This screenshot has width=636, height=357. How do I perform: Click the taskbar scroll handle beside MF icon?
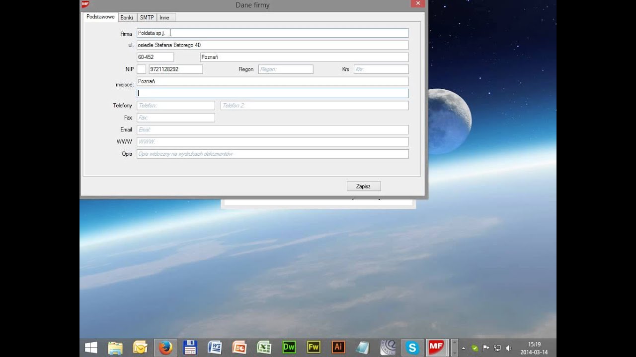[454, 348]
